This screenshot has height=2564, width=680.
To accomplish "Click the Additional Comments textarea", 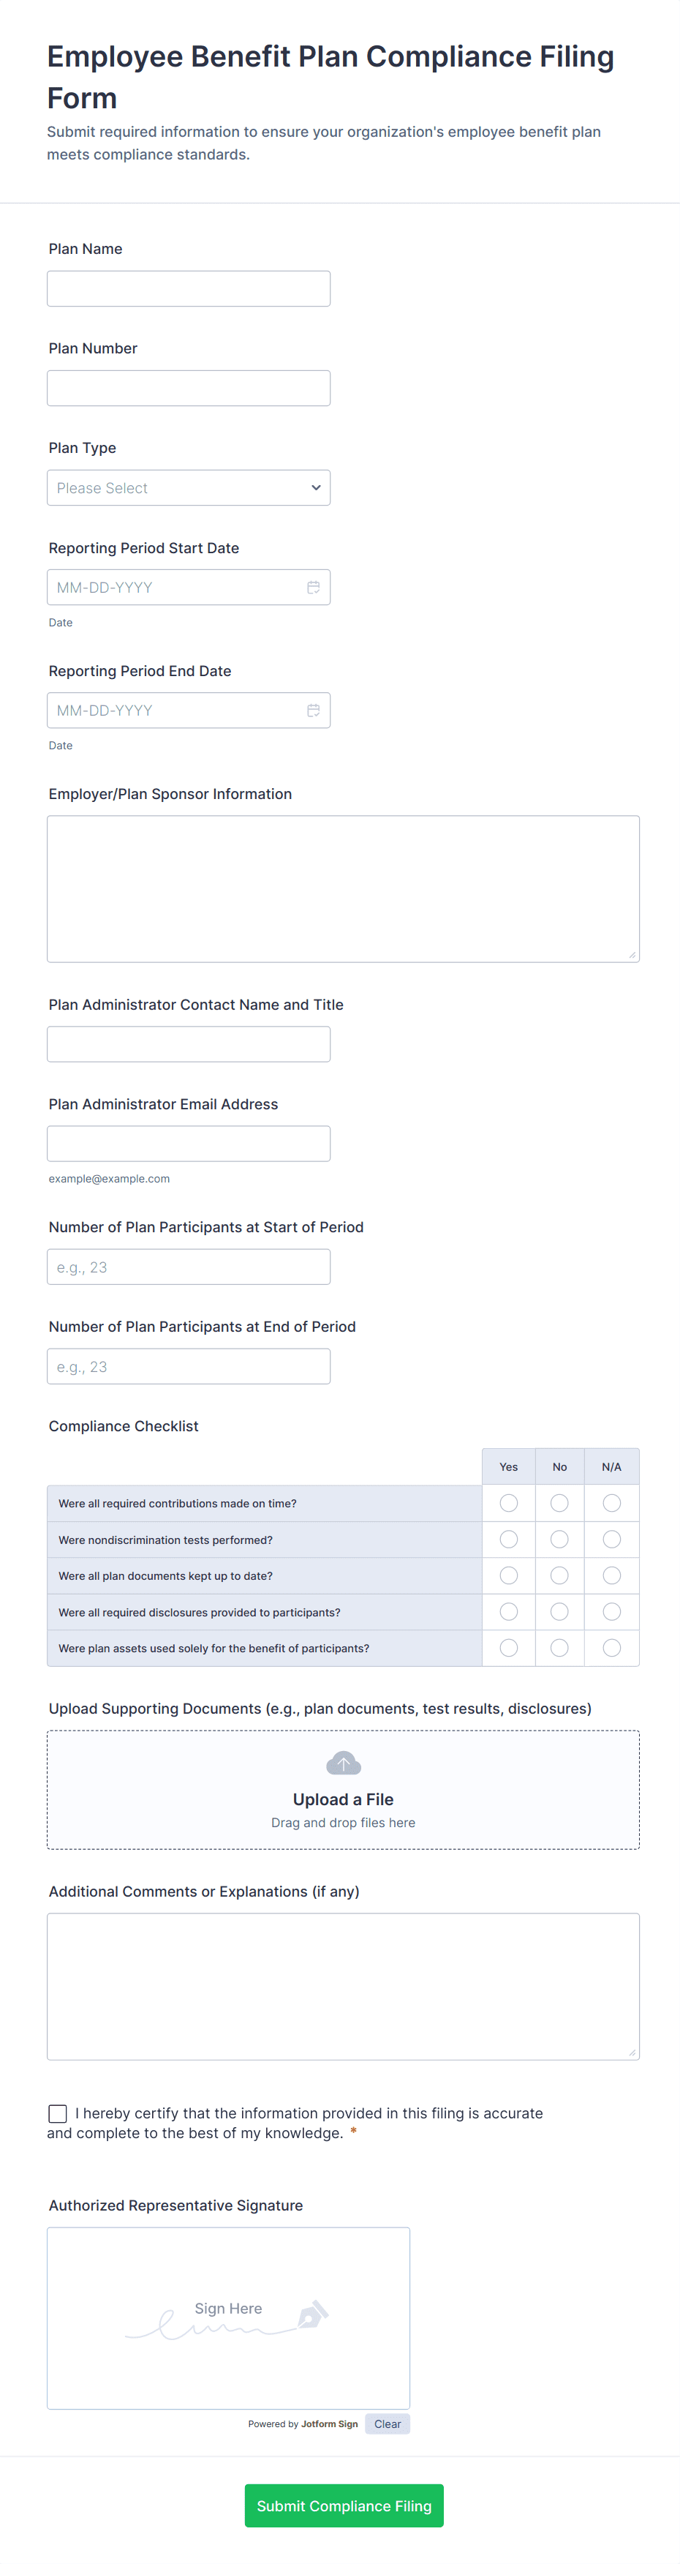I will [343, 1986].
